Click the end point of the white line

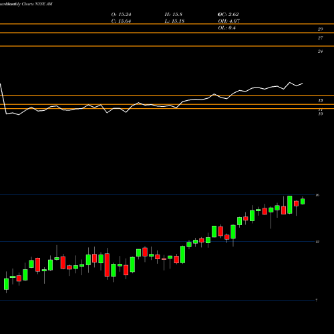(x=303, y=83)
